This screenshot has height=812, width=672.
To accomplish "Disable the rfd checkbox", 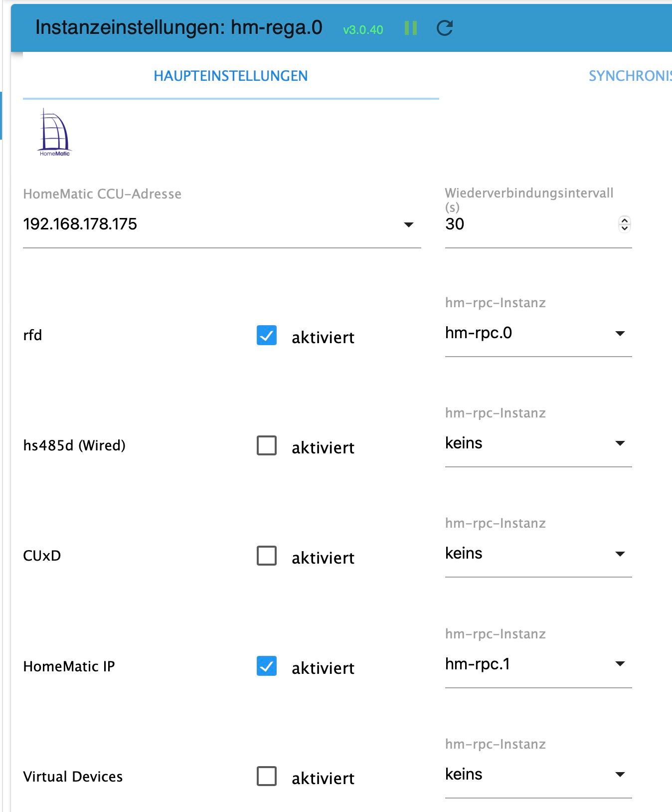I will [267, 336].
